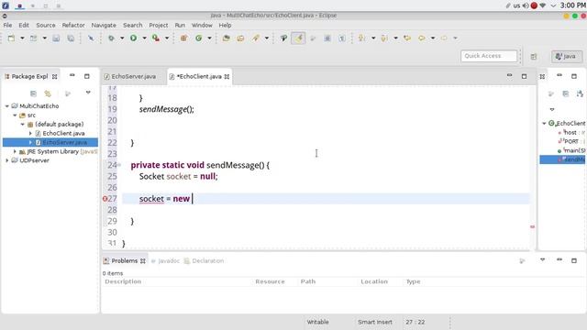
Task: Open the Navigate menu
Action: click(x=104, y=25)
